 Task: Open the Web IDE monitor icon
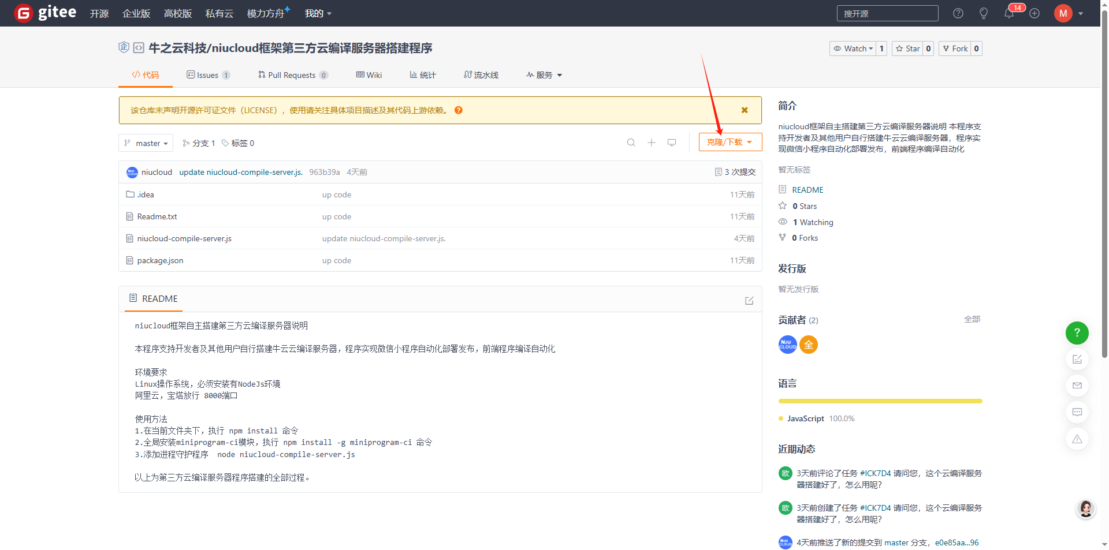click(x=671, y=143)
